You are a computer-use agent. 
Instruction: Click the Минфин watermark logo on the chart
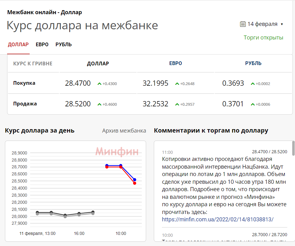117,151
